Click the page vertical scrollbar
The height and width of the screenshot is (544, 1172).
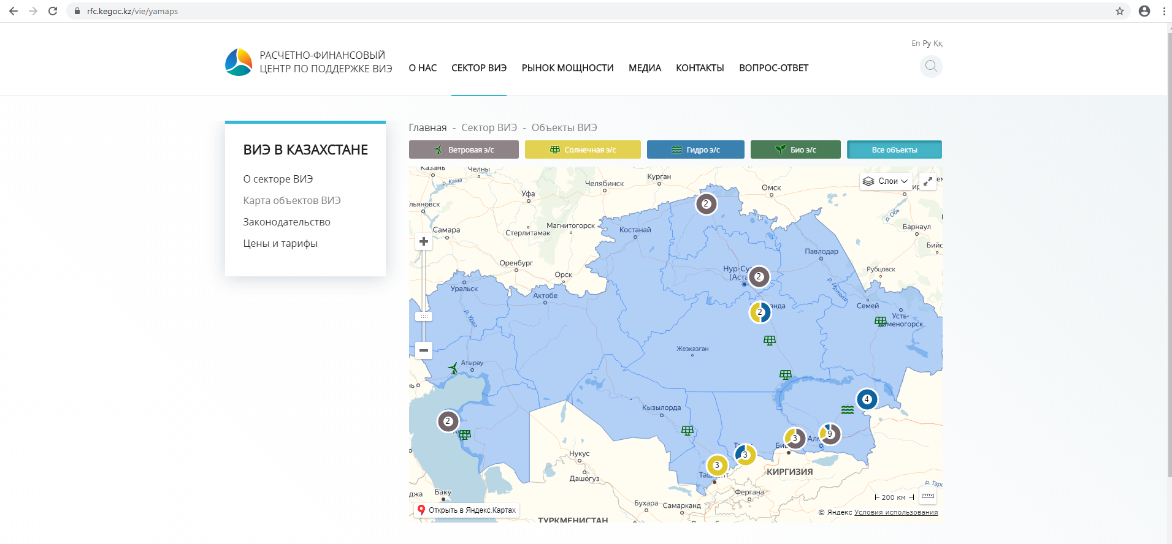point(1168,254)
